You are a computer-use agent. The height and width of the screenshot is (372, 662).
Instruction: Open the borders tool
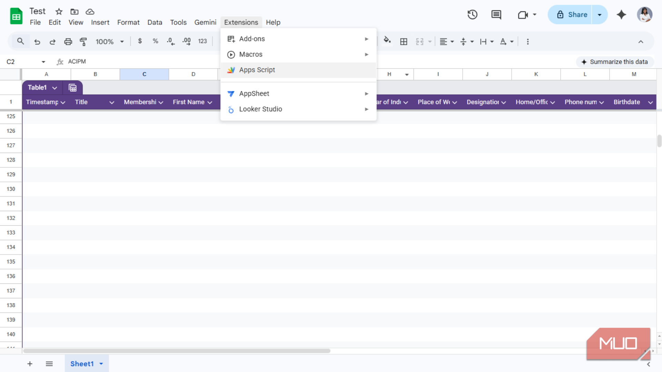404,42
